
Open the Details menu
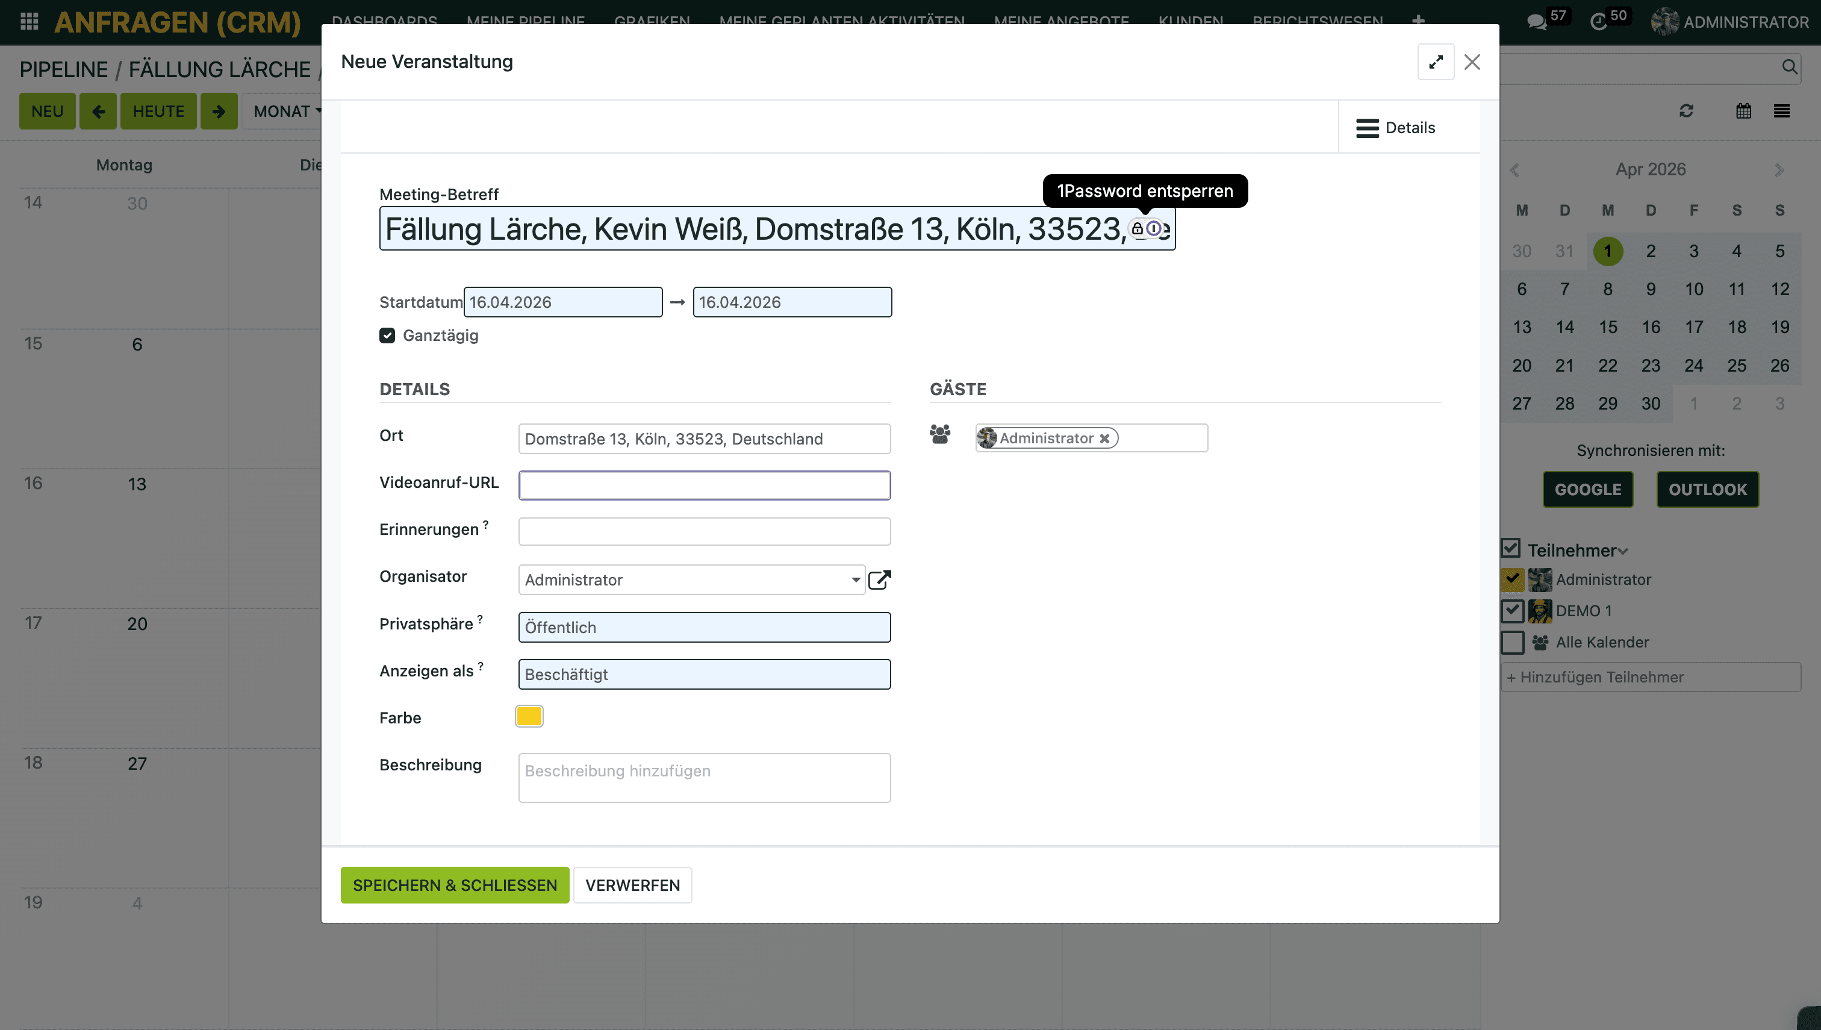tap(1395, 128)
